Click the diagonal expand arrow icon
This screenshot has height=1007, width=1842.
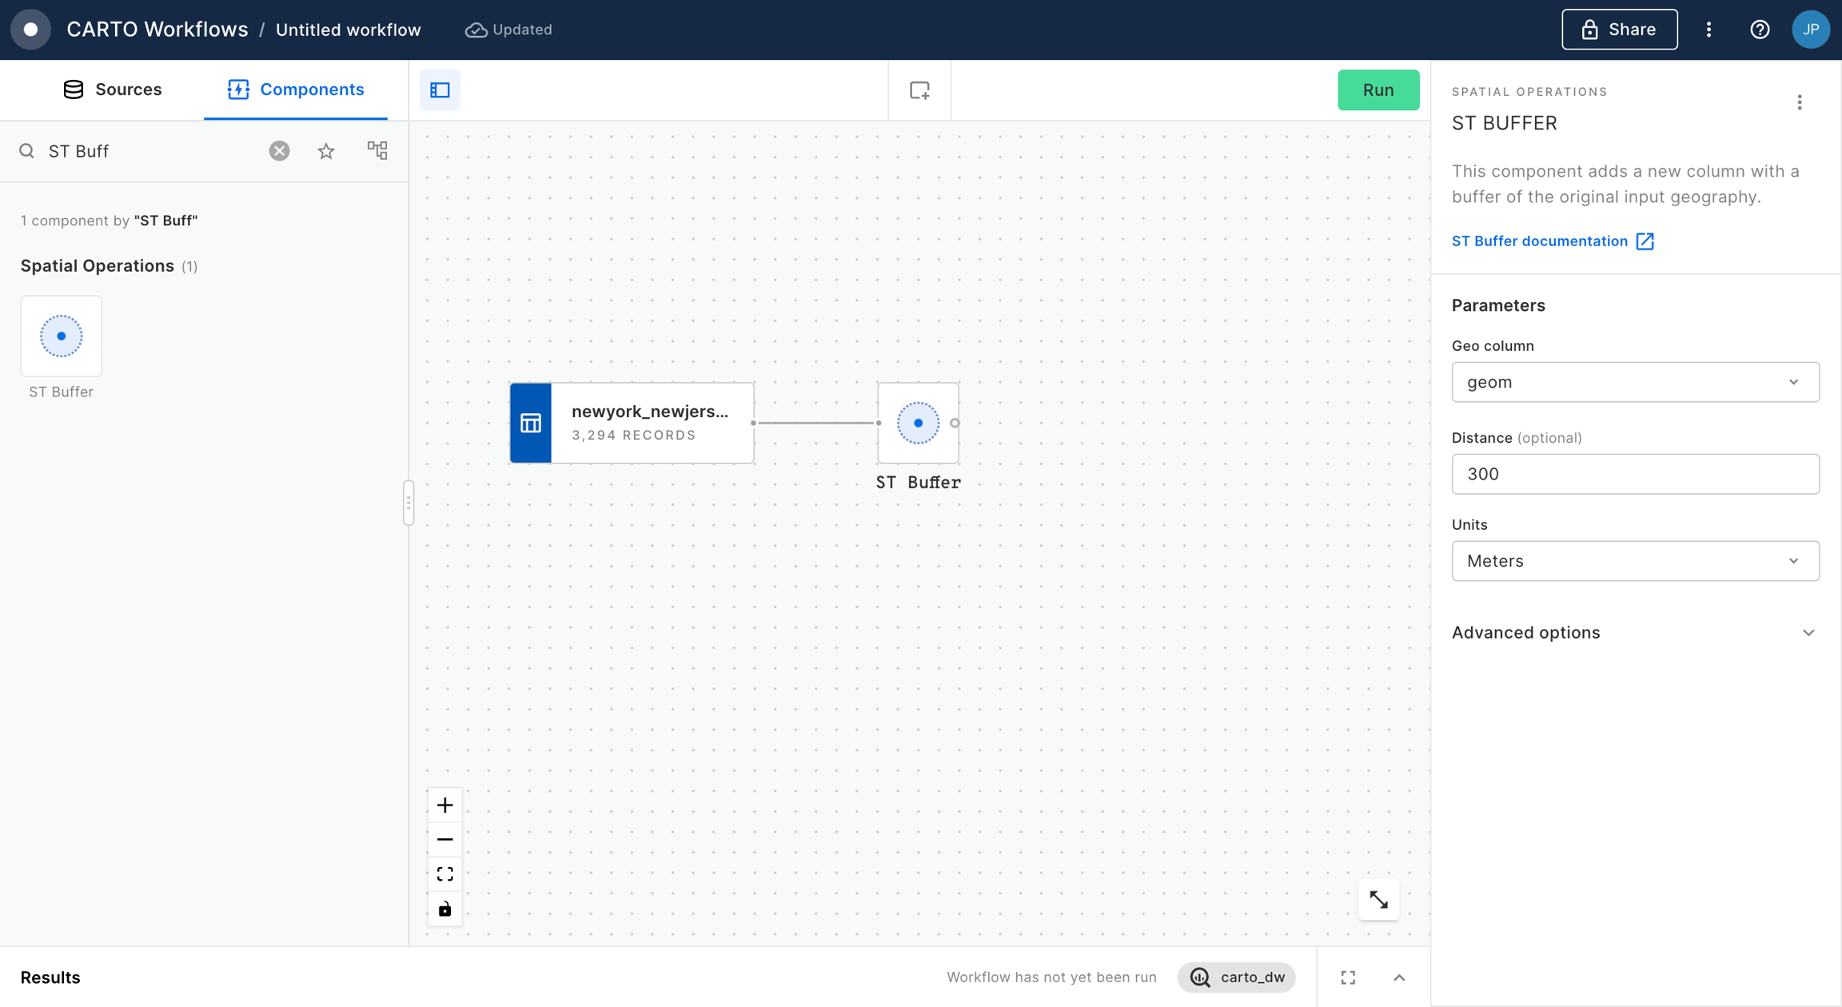[x=1378, y=900]
